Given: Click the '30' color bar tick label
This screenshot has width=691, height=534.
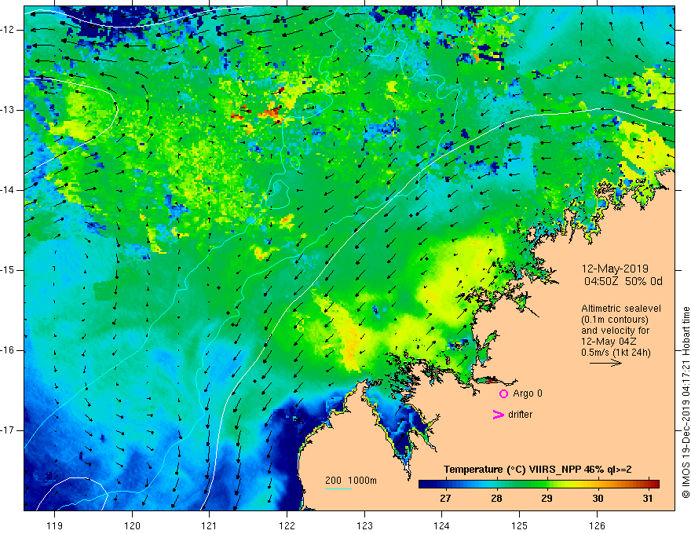Looking at the screenshot, I should pos(598,499).
